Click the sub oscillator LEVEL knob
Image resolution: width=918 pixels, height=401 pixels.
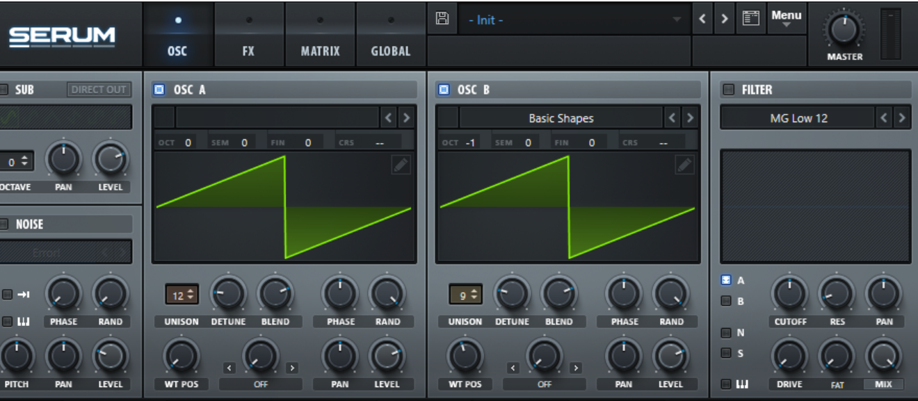tap(111, 160)
